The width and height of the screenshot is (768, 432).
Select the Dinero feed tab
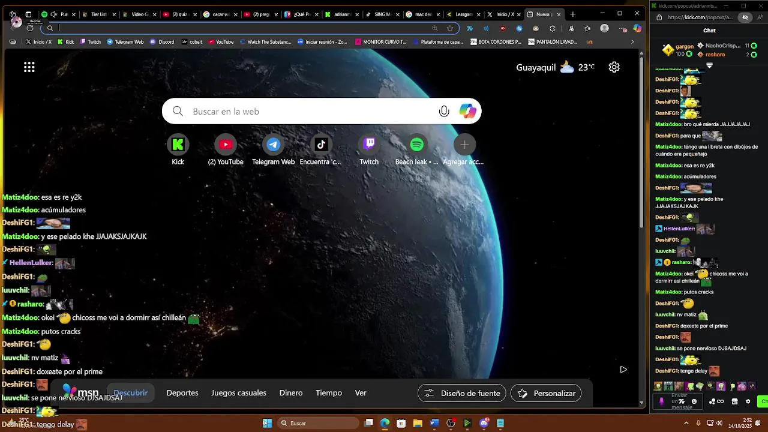click(291, 393)
